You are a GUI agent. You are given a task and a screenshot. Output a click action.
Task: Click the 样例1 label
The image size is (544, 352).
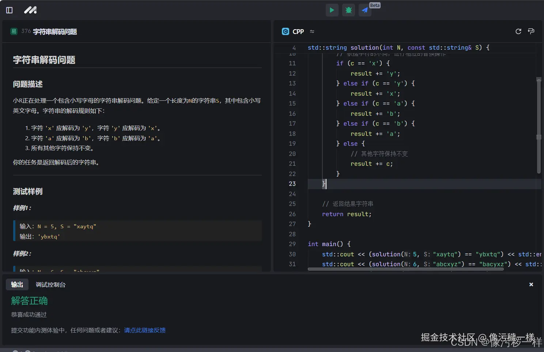tap(22, 208)
